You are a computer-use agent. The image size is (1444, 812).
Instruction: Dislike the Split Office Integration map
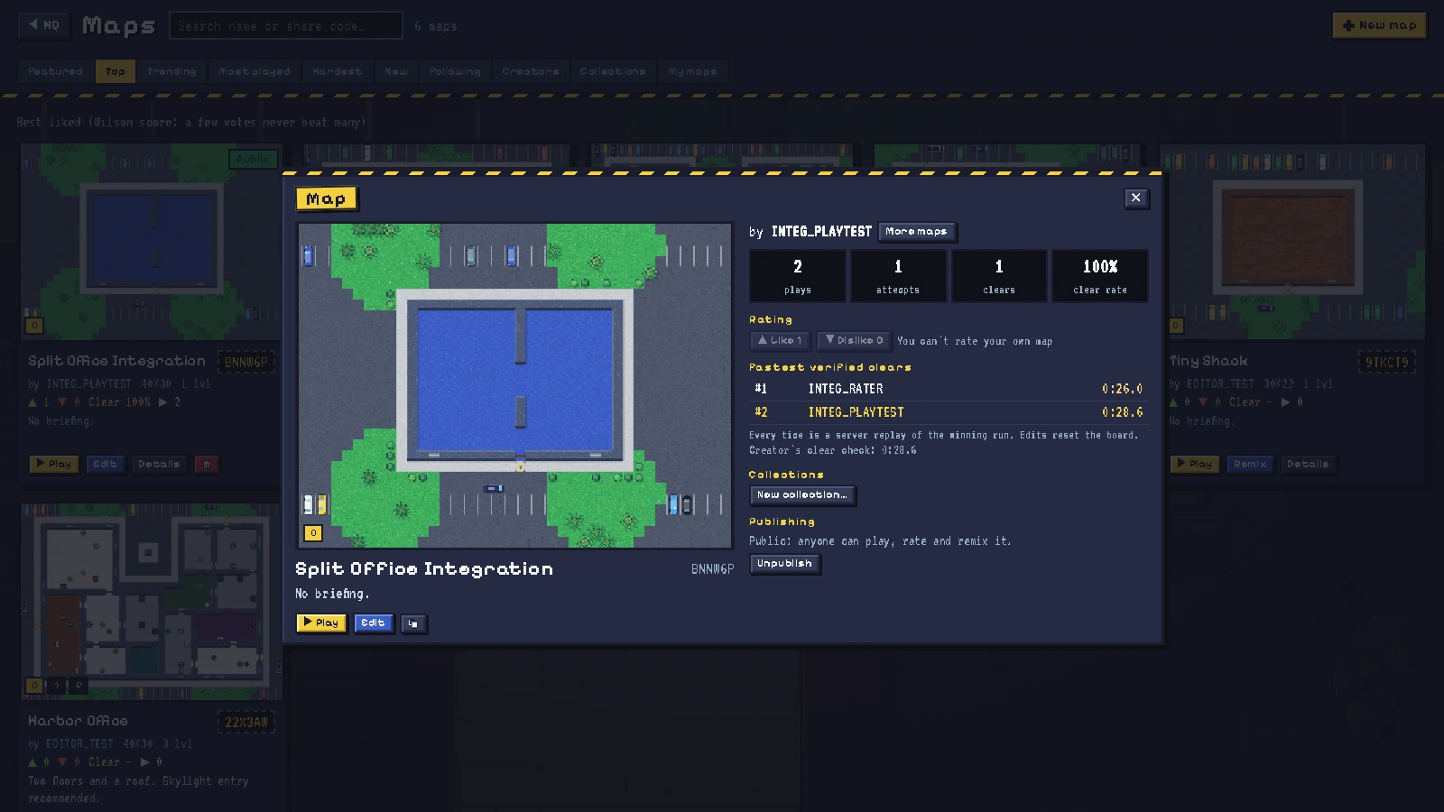click(x=854, y=340)
